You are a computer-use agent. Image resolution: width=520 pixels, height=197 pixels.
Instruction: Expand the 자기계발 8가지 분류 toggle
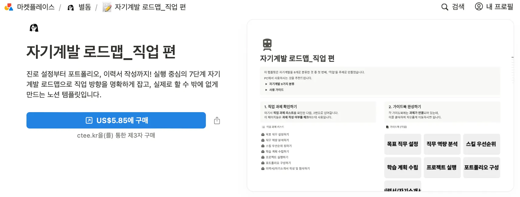pyautogui.click(x=266, y=84)
